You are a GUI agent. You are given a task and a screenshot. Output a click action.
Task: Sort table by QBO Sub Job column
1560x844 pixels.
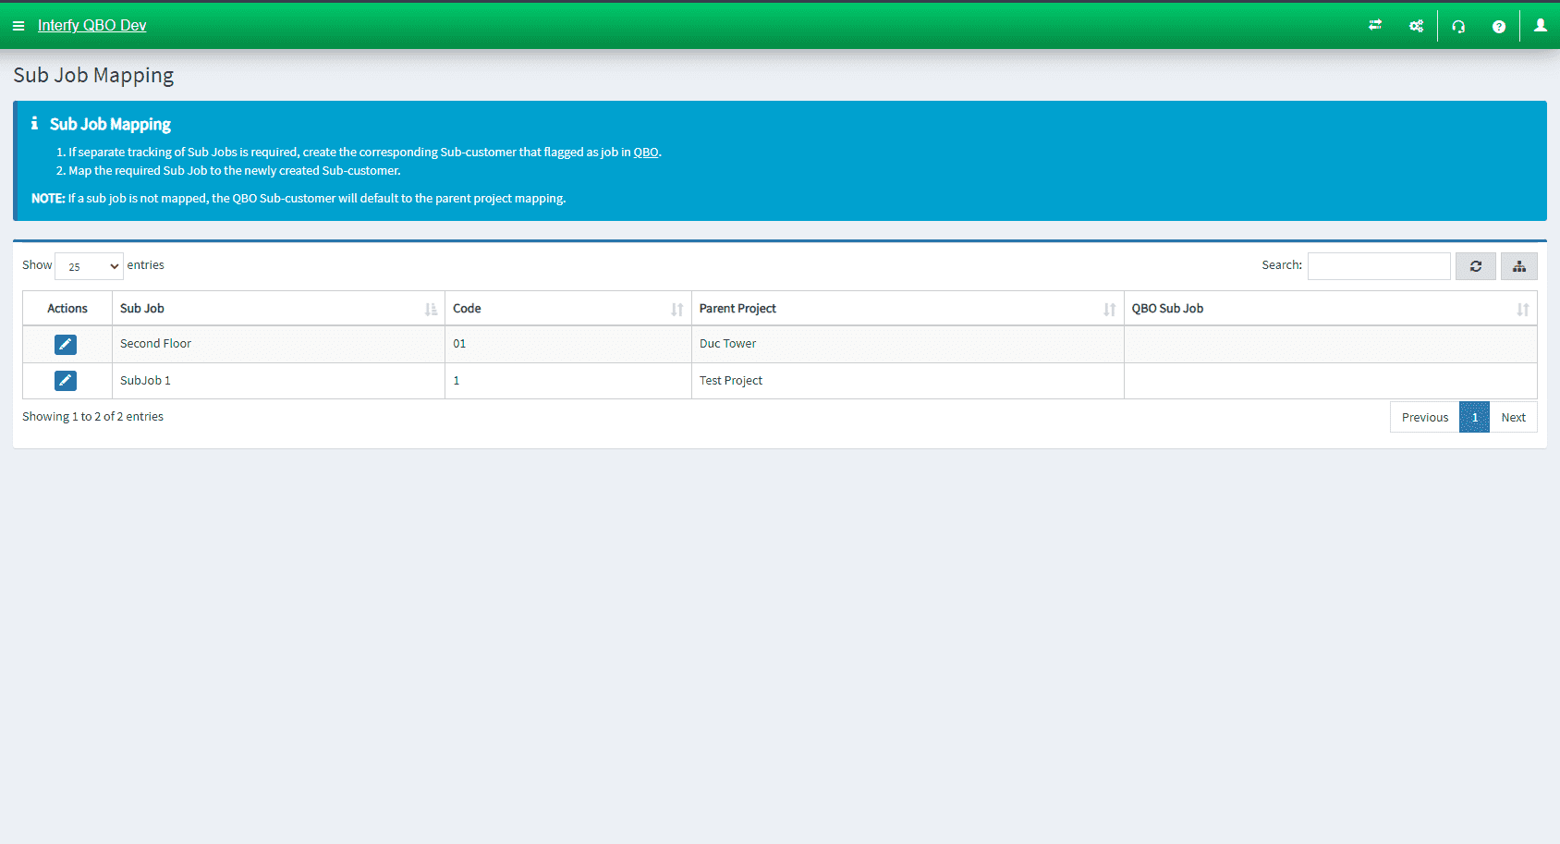pos(1329,309)
